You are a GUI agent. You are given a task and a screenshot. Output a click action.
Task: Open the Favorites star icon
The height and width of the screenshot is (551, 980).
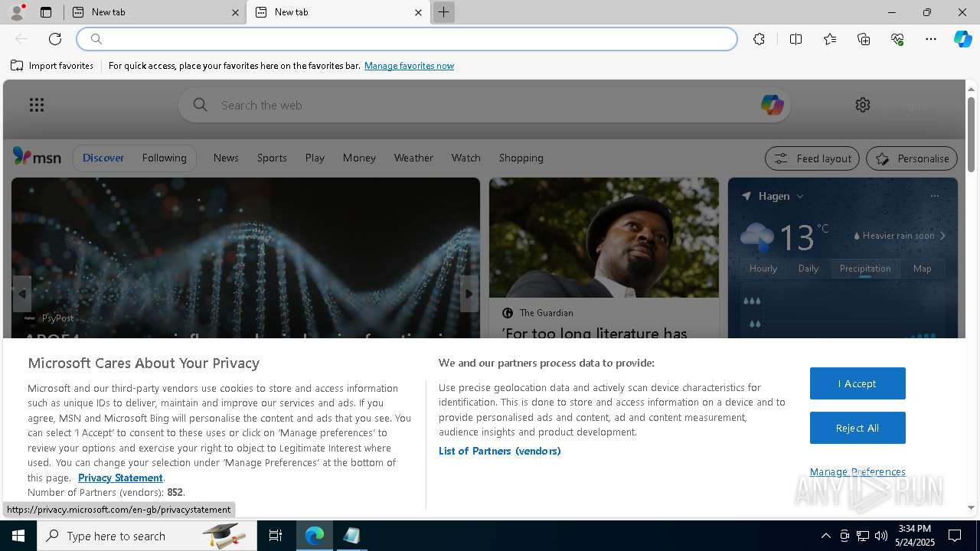[x=830, y=39]
